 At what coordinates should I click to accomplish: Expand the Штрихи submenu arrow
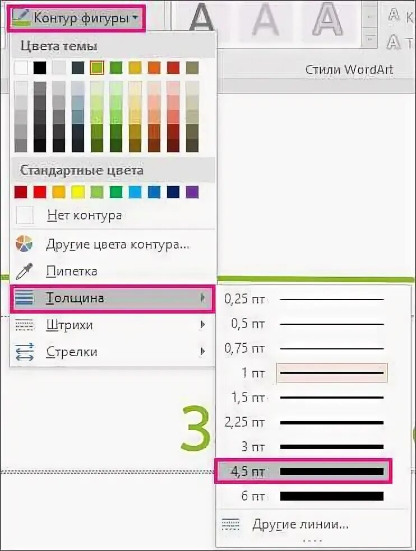pos(202,325)
